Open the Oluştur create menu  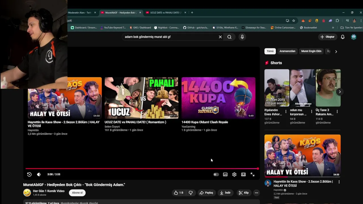[x=328, y=37]
